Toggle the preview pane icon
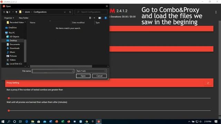This screenshot has height=124, width=221. 100,18
